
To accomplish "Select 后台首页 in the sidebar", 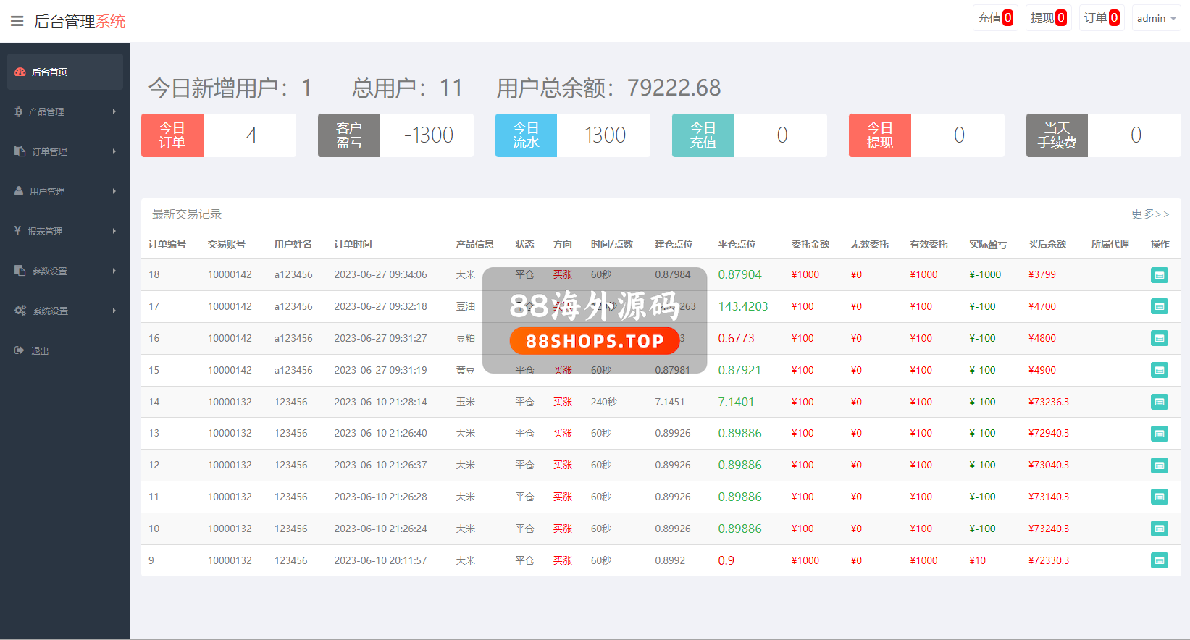I will (x=49, y=72).
